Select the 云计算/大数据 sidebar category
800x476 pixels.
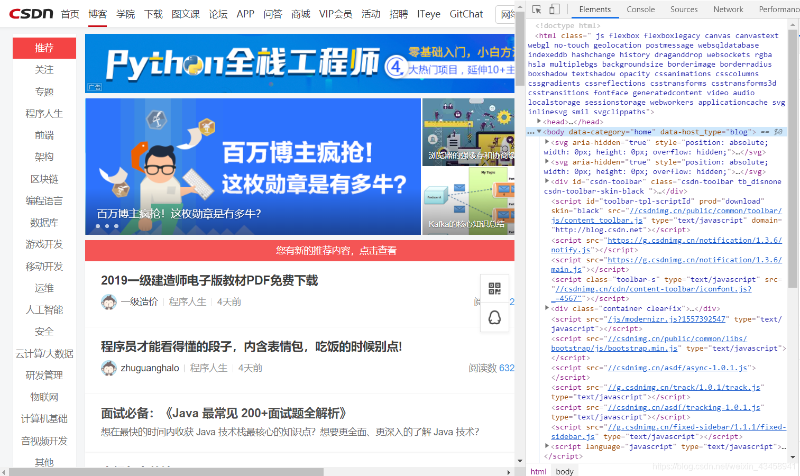[44, 354]
